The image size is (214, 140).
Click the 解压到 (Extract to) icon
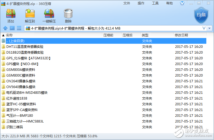(x=30, y=16)
